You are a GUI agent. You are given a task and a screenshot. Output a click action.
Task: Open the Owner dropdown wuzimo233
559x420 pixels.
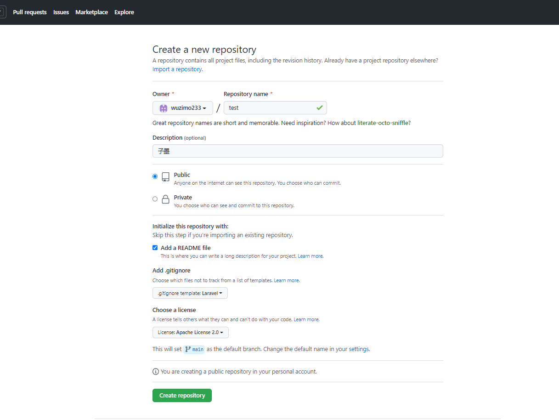pos(183,108)
